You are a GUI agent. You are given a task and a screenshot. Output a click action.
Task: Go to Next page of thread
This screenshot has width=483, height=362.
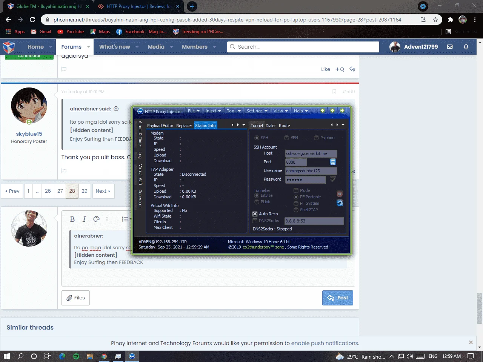[103, 191]
